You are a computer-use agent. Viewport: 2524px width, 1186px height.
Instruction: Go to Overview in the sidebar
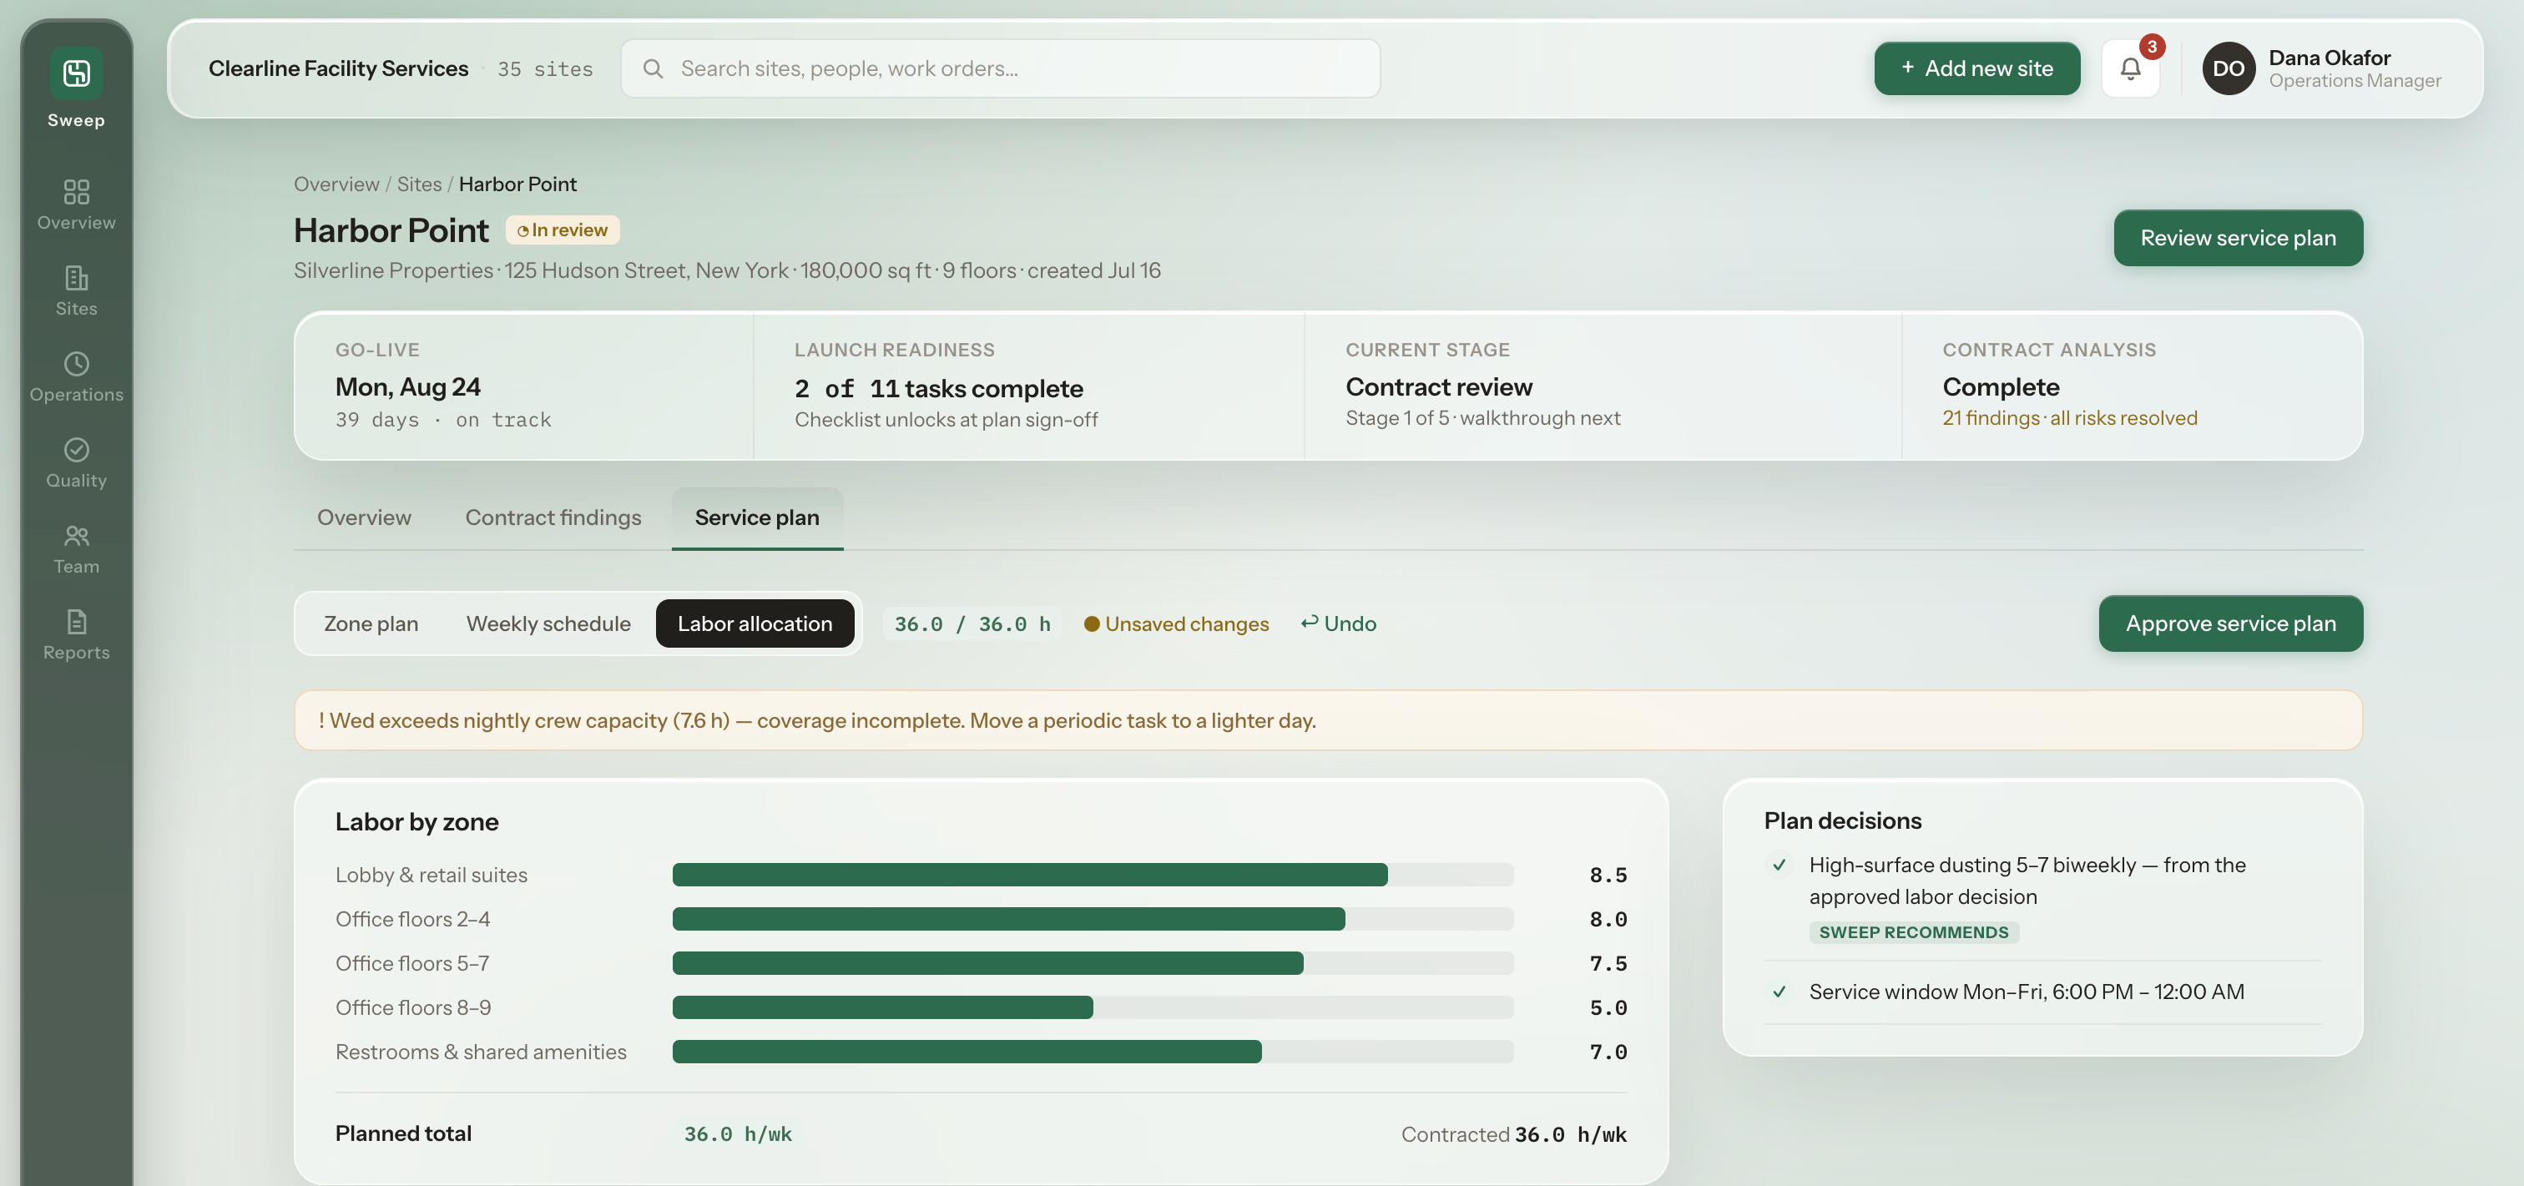(x=77, y=204)
